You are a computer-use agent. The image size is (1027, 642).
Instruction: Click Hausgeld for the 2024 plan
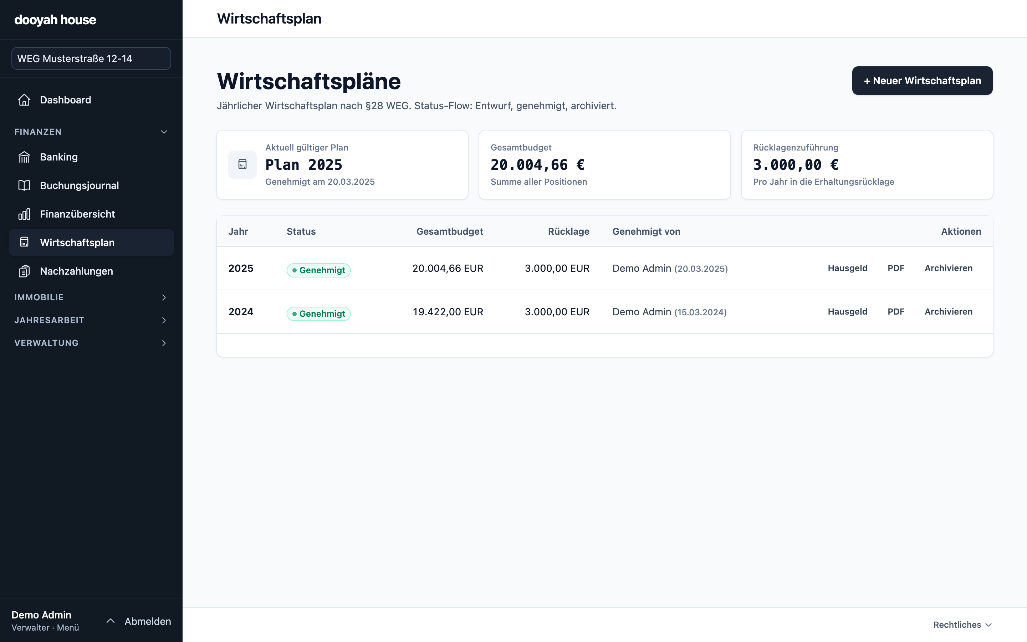click(848, 312)
